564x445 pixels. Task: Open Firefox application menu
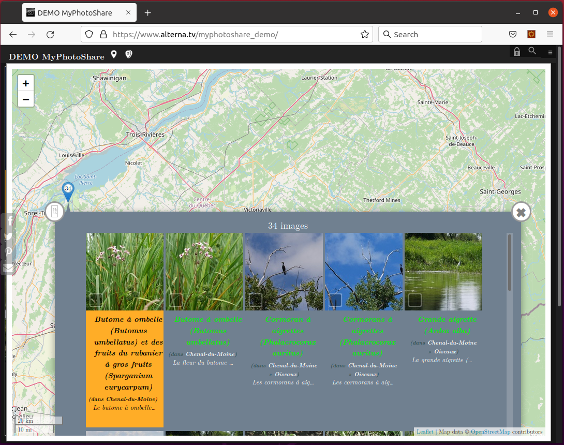tap(550, 35)
